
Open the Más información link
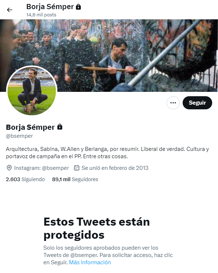click(90, 262)
